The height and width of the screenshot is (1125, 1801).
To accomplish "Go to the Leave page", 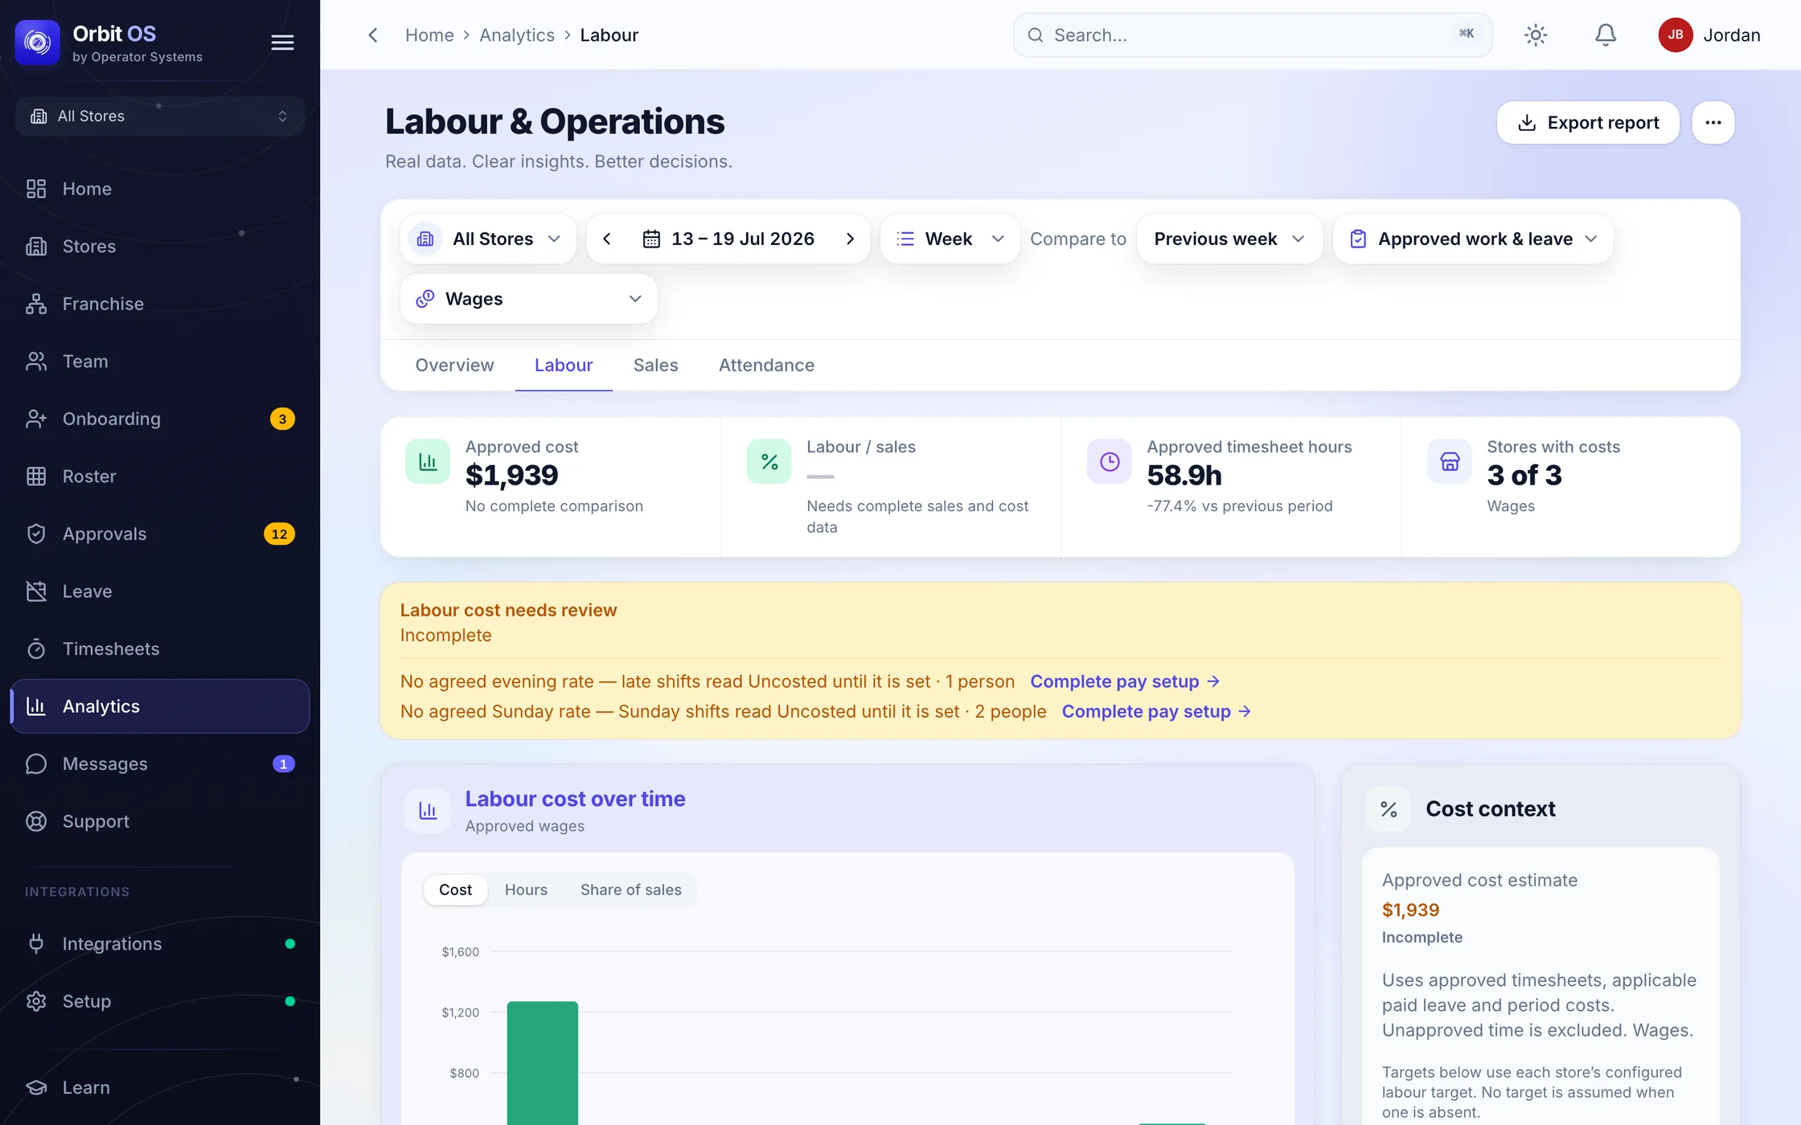I will coord(159,591).
